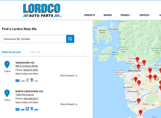Open the Brands menu item

point(108,15)
